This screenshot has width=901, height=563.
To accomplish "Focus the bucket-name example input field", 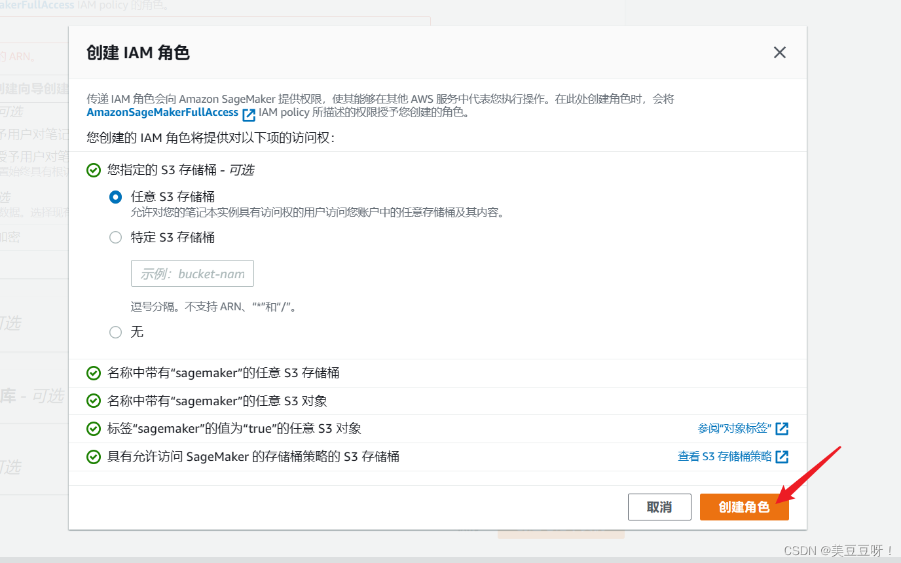I will (x=193, y=274).
